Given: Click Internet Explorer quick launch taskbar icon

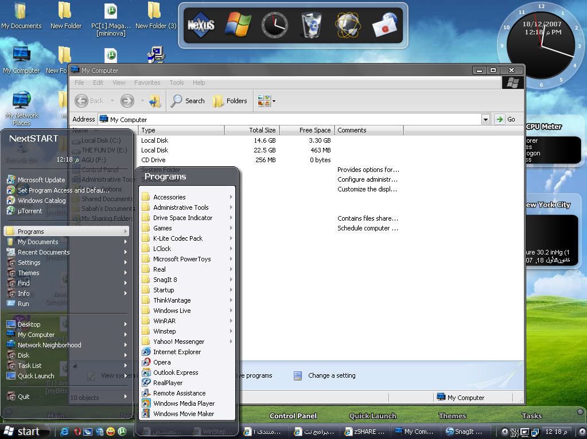Looking at the screenshot, I should tap(64, 432).
